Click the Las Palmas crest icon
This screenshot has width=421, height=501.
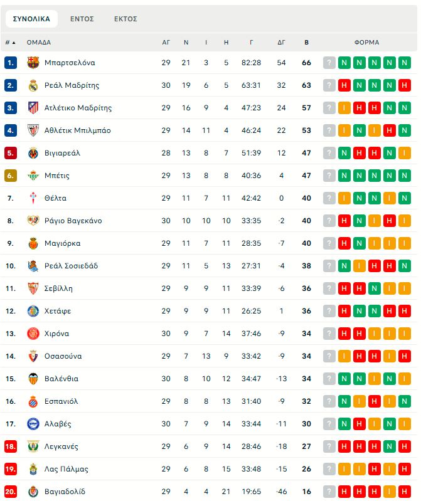pyautogui.click(x=33, y=469)
